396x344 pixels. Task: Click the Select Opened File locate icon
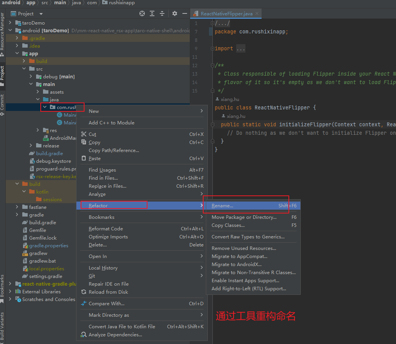point(142,13)
